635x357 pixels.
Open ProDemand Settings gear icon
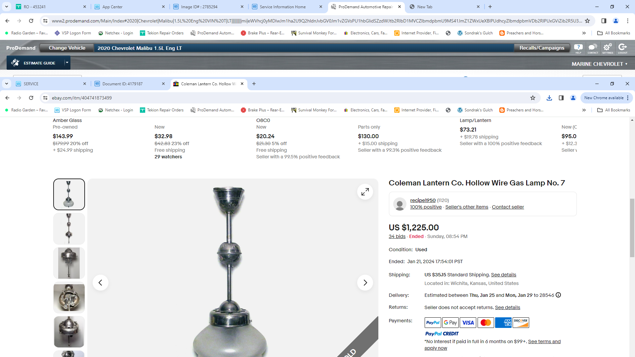tap(607, 48)
